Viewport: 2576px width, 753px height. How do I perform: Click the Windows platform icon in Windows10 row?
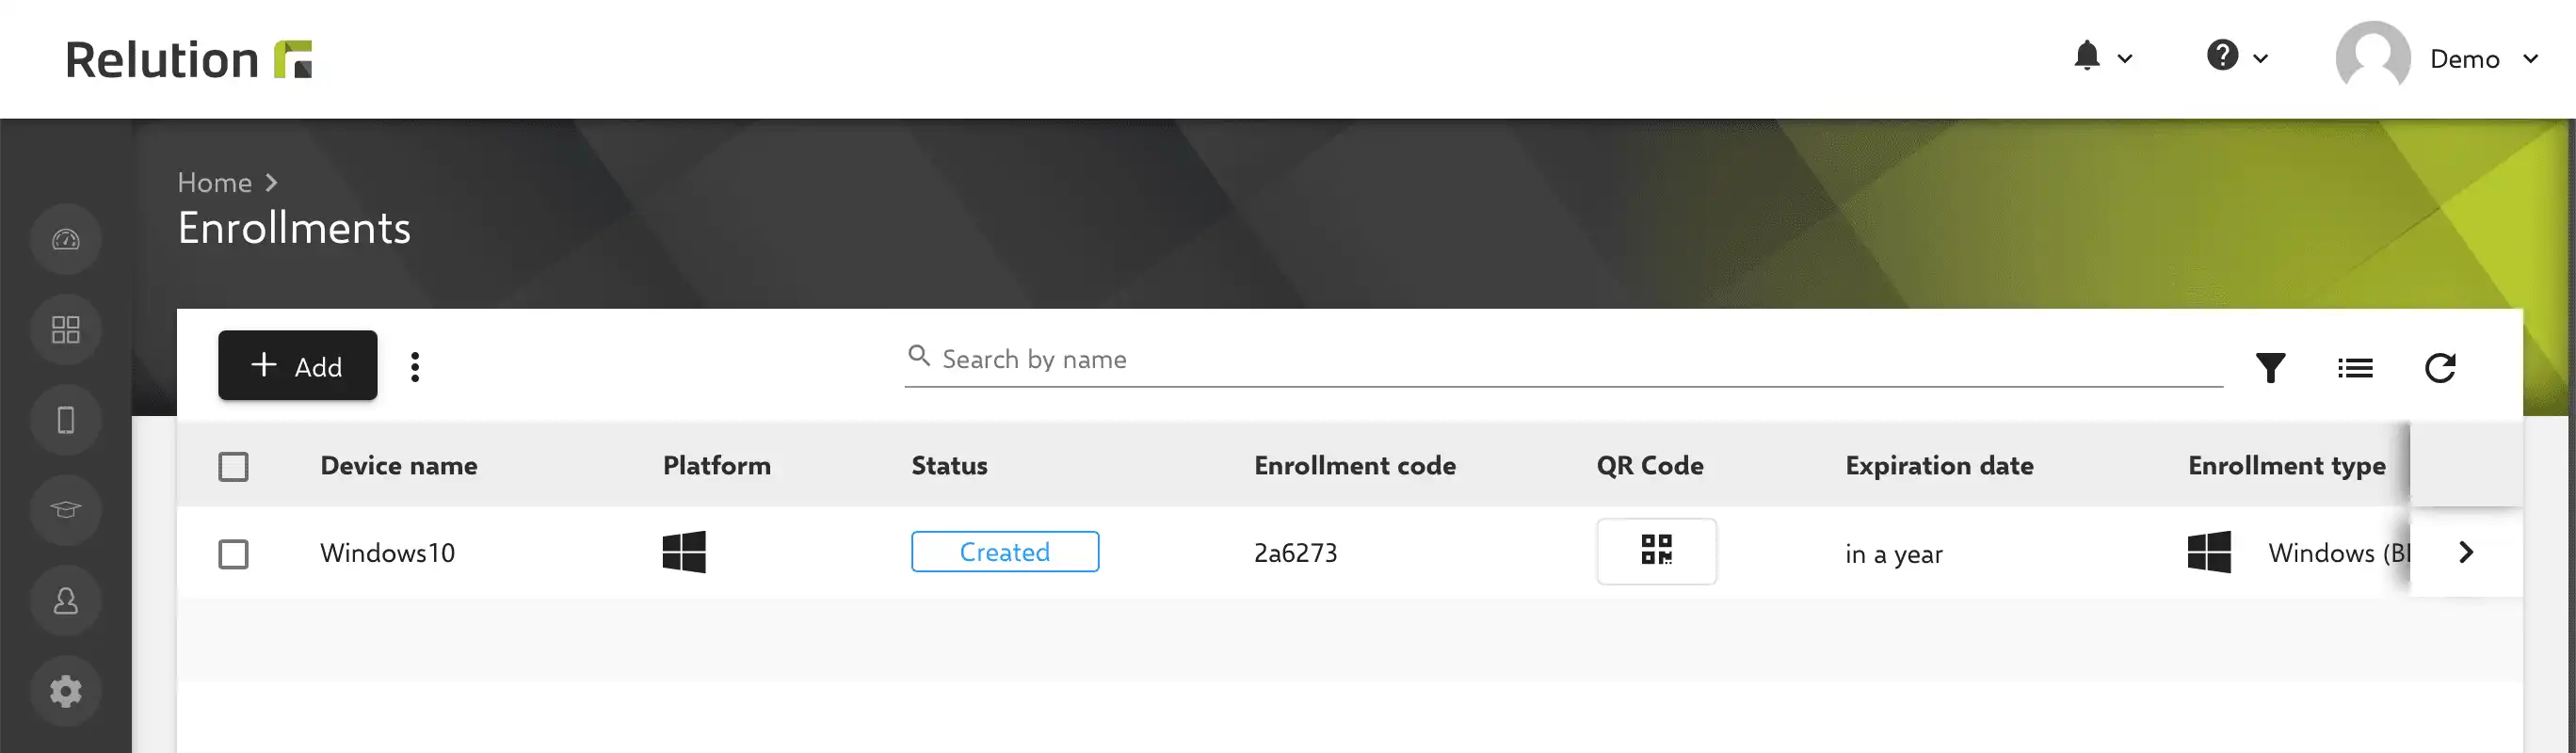(684, 552)
